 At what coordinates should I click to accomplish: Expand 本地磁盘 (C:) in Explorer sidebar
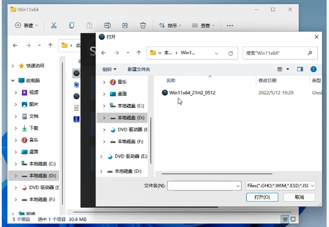tap(16, 164)
